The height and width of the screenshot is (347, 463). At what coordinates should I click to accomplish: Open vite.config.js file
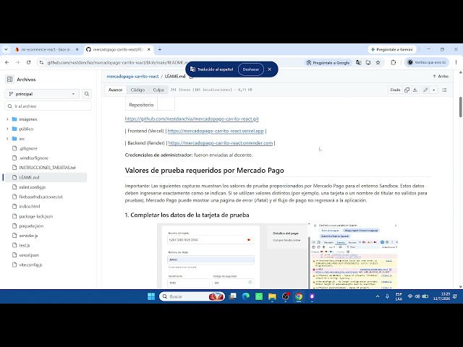[30, 265]
